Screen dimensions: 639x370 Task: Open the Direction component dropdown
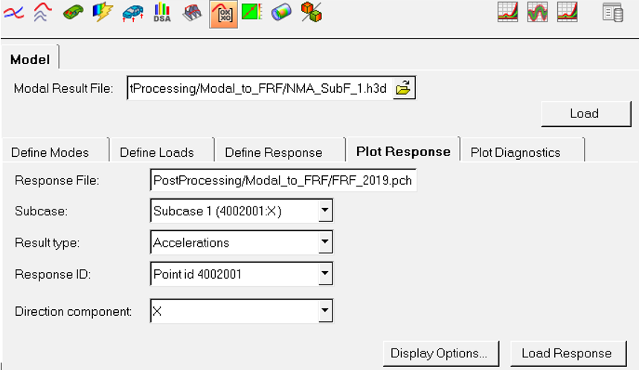(324, 311)
